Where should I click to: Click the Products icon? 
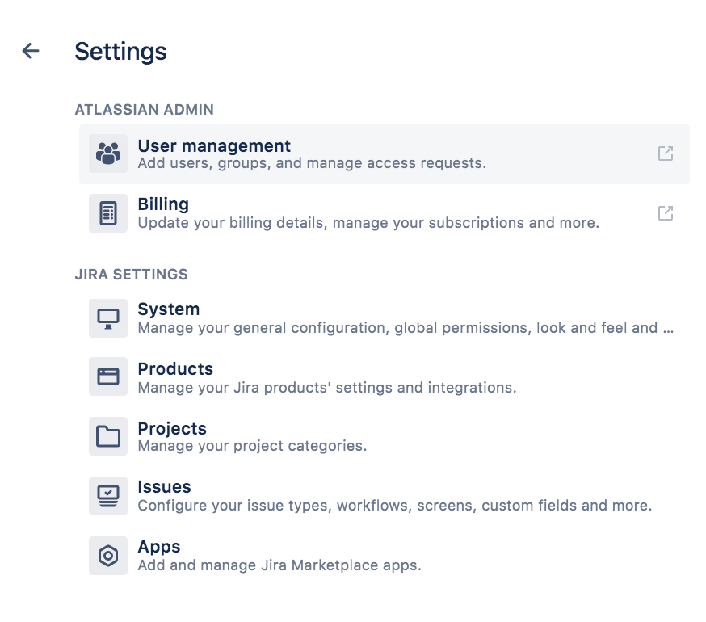pos(107,376)
